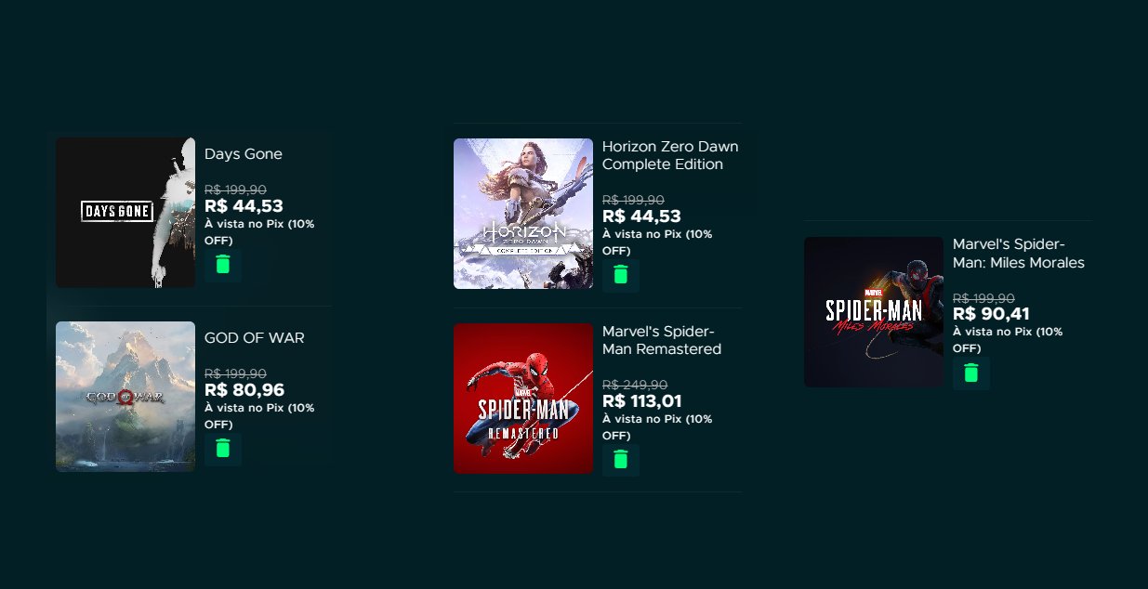Remove Days Gone using trash icon
The image size is (1148, 589).
click(x=223, y=265)
